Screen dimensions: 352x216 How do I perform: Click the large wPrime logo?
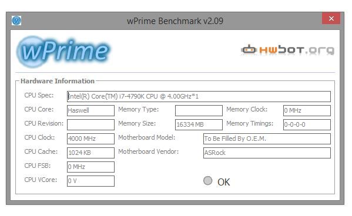[63, 52]
